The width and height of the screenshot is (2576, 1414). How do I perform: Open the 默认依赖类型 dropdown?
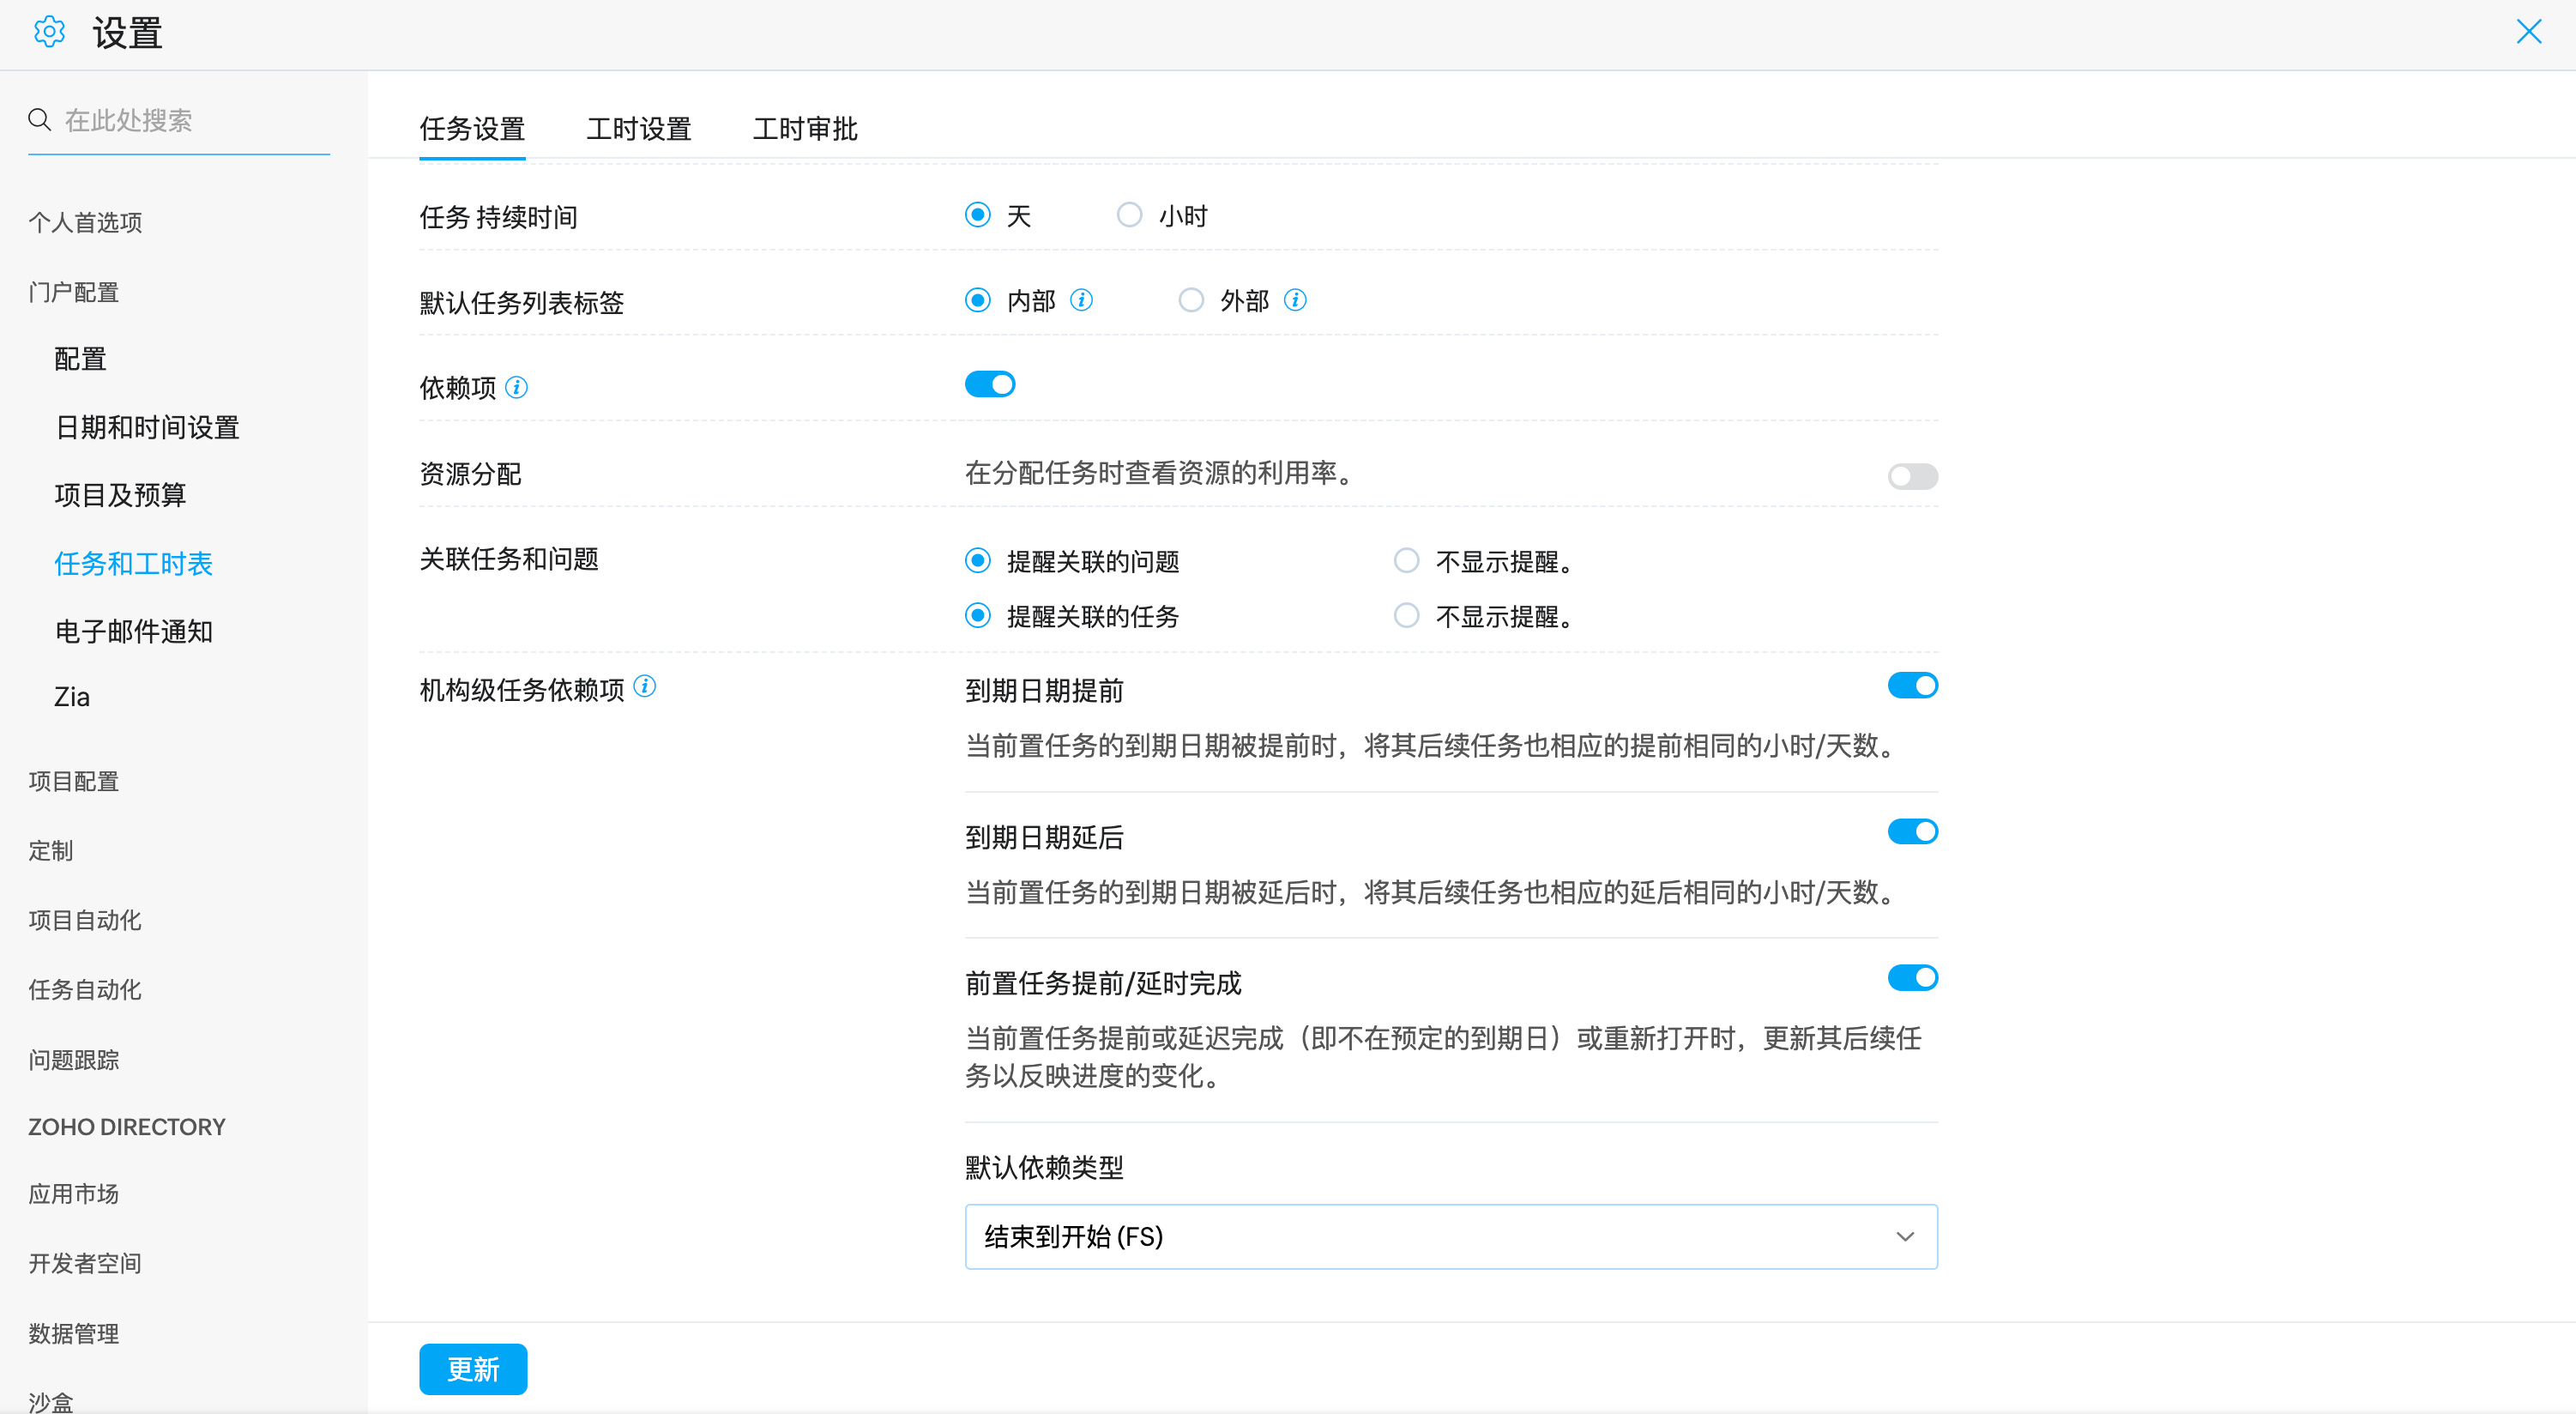[x=1450, y=1237]
